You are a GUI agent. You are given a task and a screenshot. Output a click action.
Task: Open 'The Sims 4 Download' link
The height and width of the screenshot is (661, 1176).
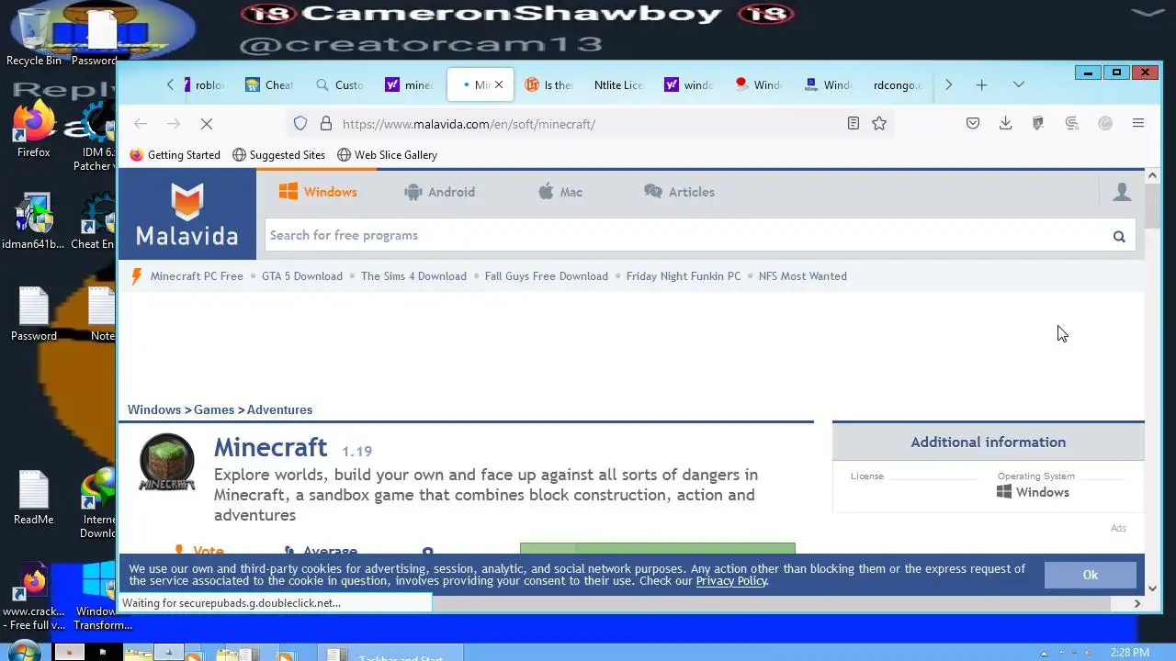click(x=413, y=276)
